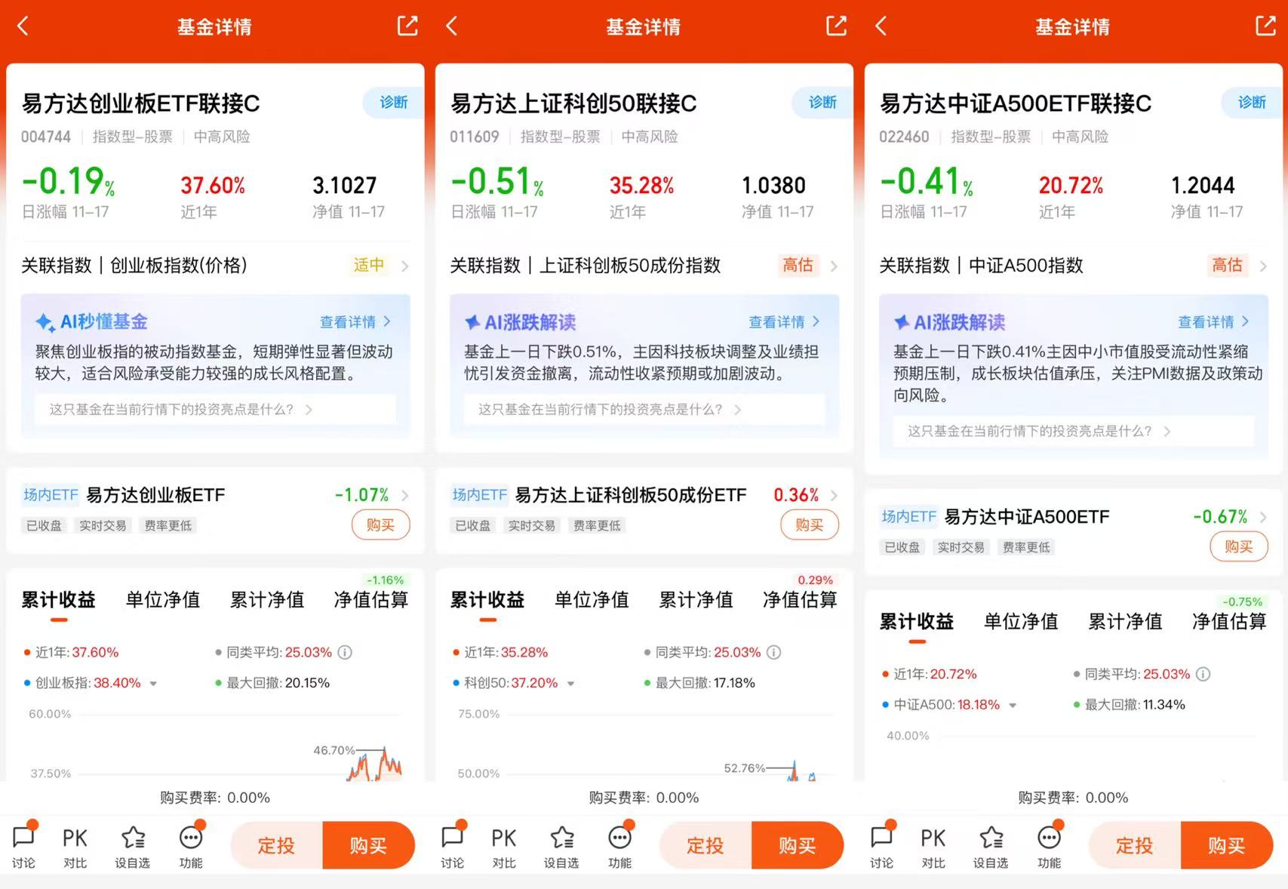View details of AI涨跌解读 for 科创50 fund
This screenshot has width=1288, height=889.
click(x=785, y=321)
